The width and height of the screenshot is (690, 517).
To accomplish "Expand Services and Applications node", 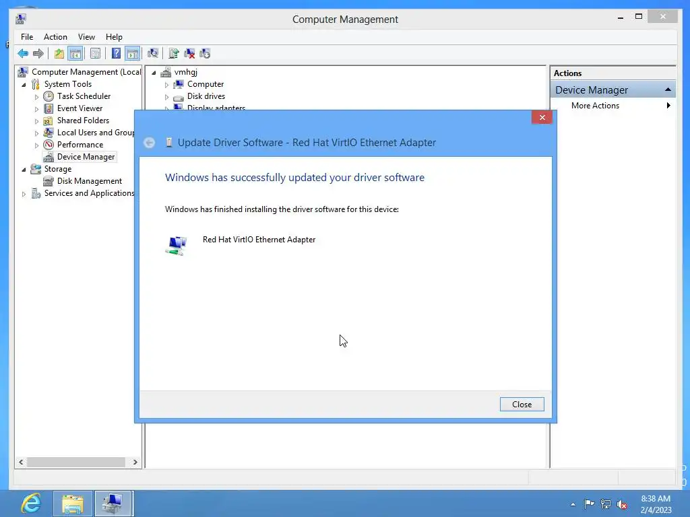I will coord(24,194).
